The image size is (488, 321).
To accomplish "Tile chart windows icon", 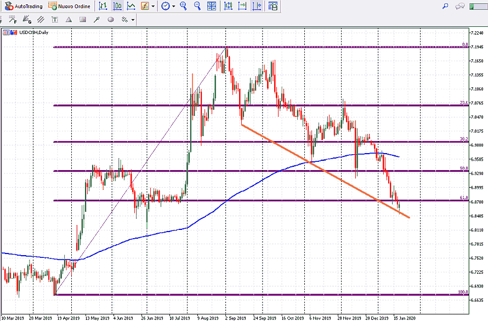I will 211,6.
